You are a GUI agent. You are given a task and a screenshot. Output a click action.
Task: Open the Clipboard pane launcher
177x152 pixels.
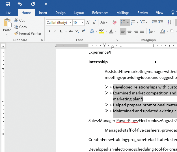pyautogui.click(x=42, y=40)
